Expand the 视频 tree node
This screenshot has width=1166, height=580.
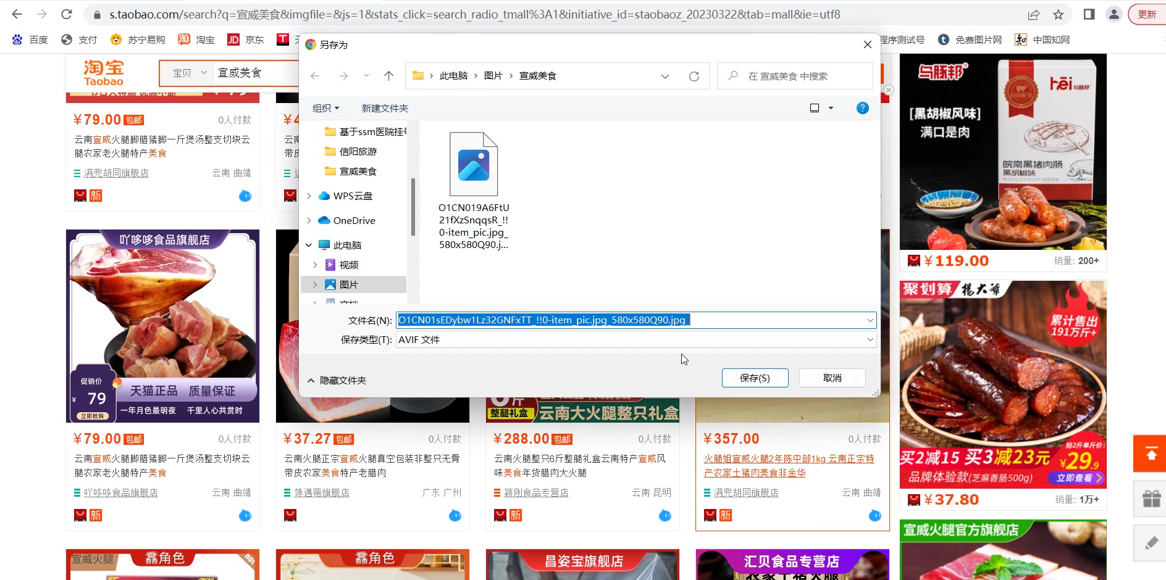(316, 265)
